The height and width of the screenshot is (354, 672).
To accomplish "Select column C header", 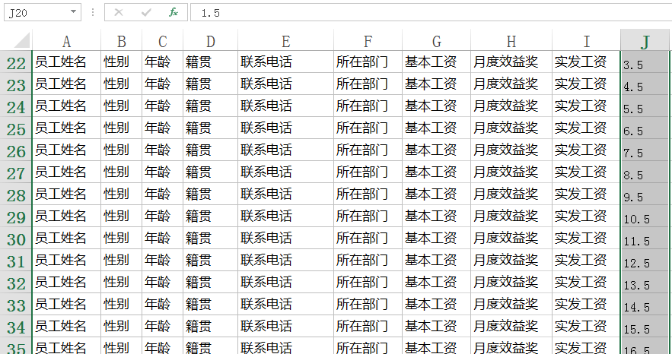I will pos(162,41).
